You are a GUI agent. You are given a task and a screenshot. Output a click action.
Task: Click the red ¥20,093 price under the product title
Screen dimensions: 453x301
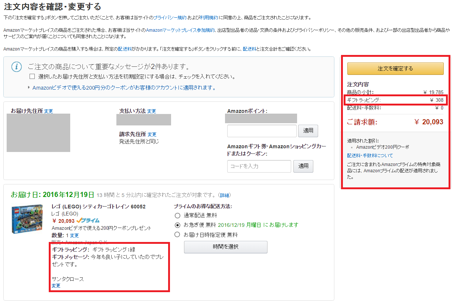(63, 221)
